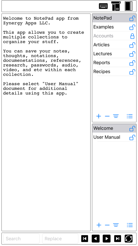The height and width of the screenshot is (246, 138).
Task: Remove collection with minus icon
Action: point(107,116)
